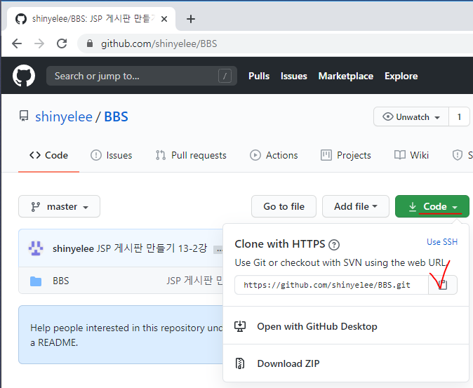Open the shinyelee owner link
This screenshot has height=388, width=473.
point(64,116)
